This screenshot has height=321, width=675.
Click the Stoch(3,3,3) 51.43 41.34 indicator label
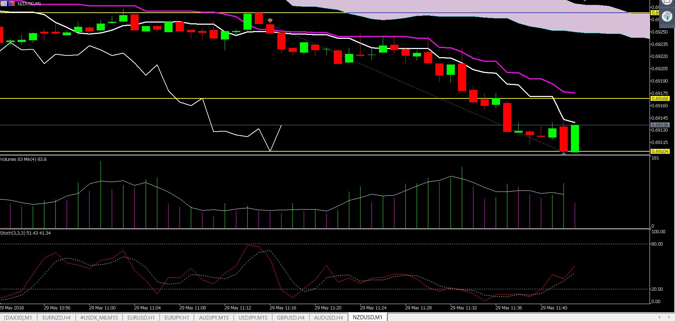click(x=25, y=233)
